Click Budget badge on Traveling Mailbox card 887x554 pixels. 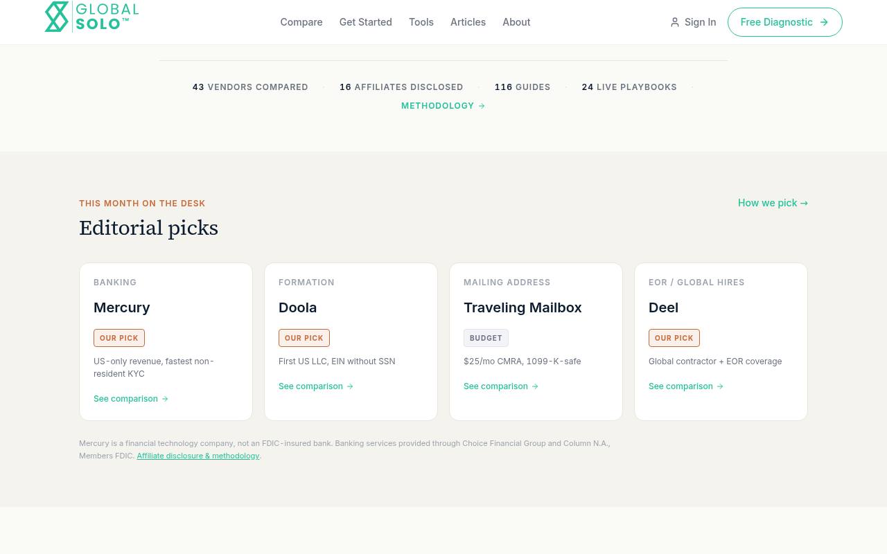pyautogui.click(x=486, y=338)
